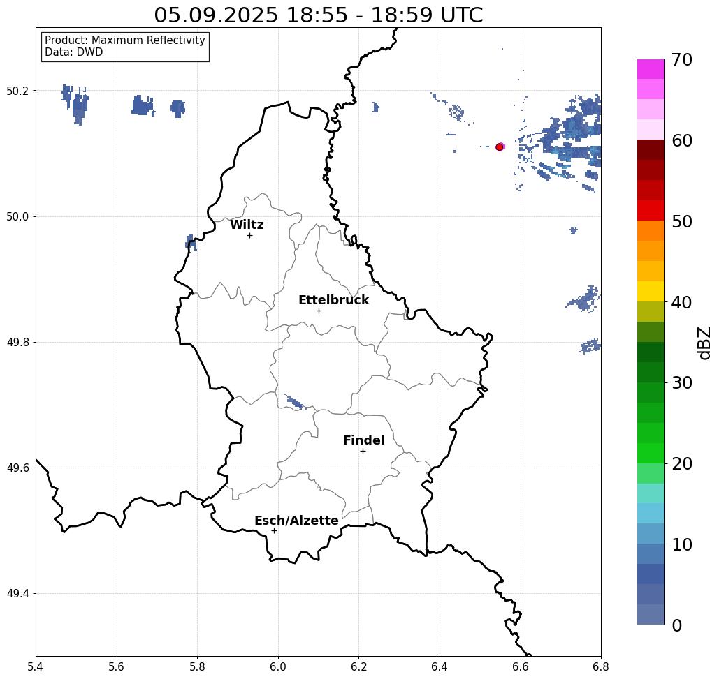
Task: Click the colorbar tick label 40
Action: click(682, 302)
